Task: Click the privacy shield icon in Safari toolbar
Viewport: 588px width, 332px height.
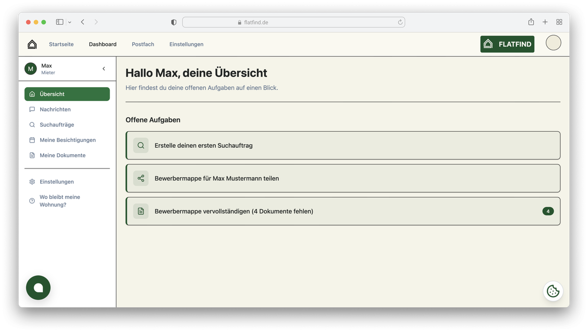Action: click(x=173, y=22)
